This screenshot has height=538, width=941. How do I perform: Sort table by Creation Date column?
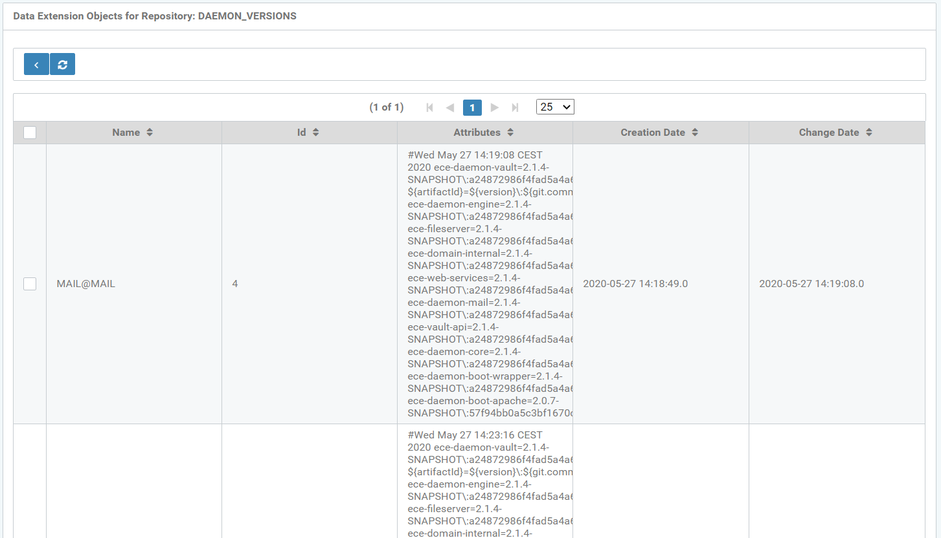(x=653, y=133)
